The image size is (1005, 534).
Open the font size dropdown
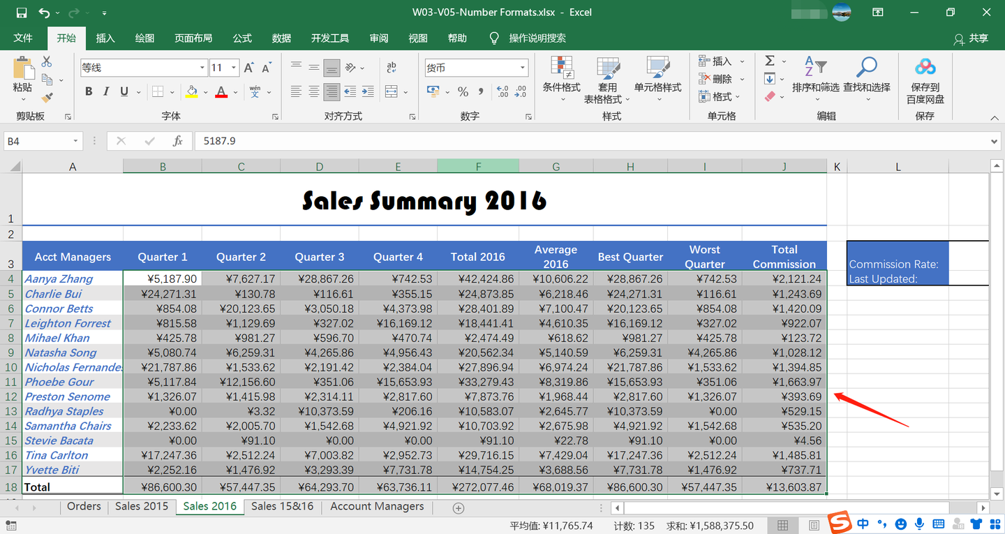[x=232, y=67]
